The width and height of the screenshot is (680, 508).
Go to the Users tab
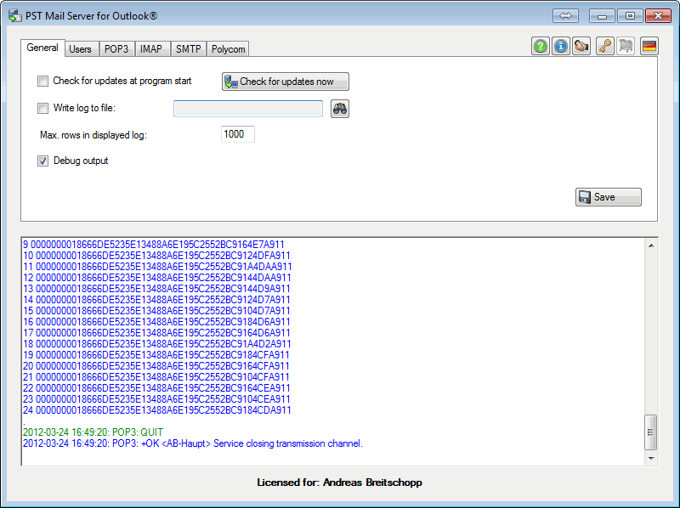coord(81,48)
